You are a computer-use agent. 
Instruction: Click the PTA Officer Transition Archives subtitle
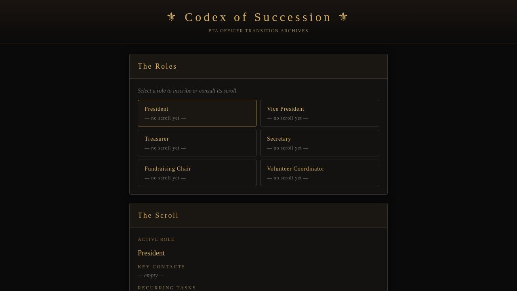(x=258, y=31)
